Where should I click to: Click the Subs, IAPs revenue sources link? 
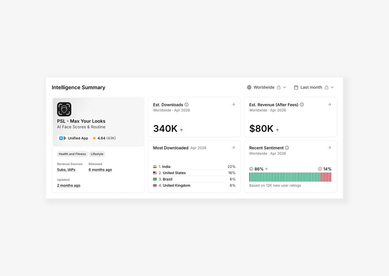pos(66,170)
